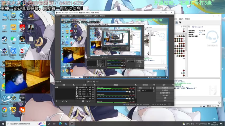Move scene up with arrow button
The image size is (225, 126).
[x=63, y=101]
